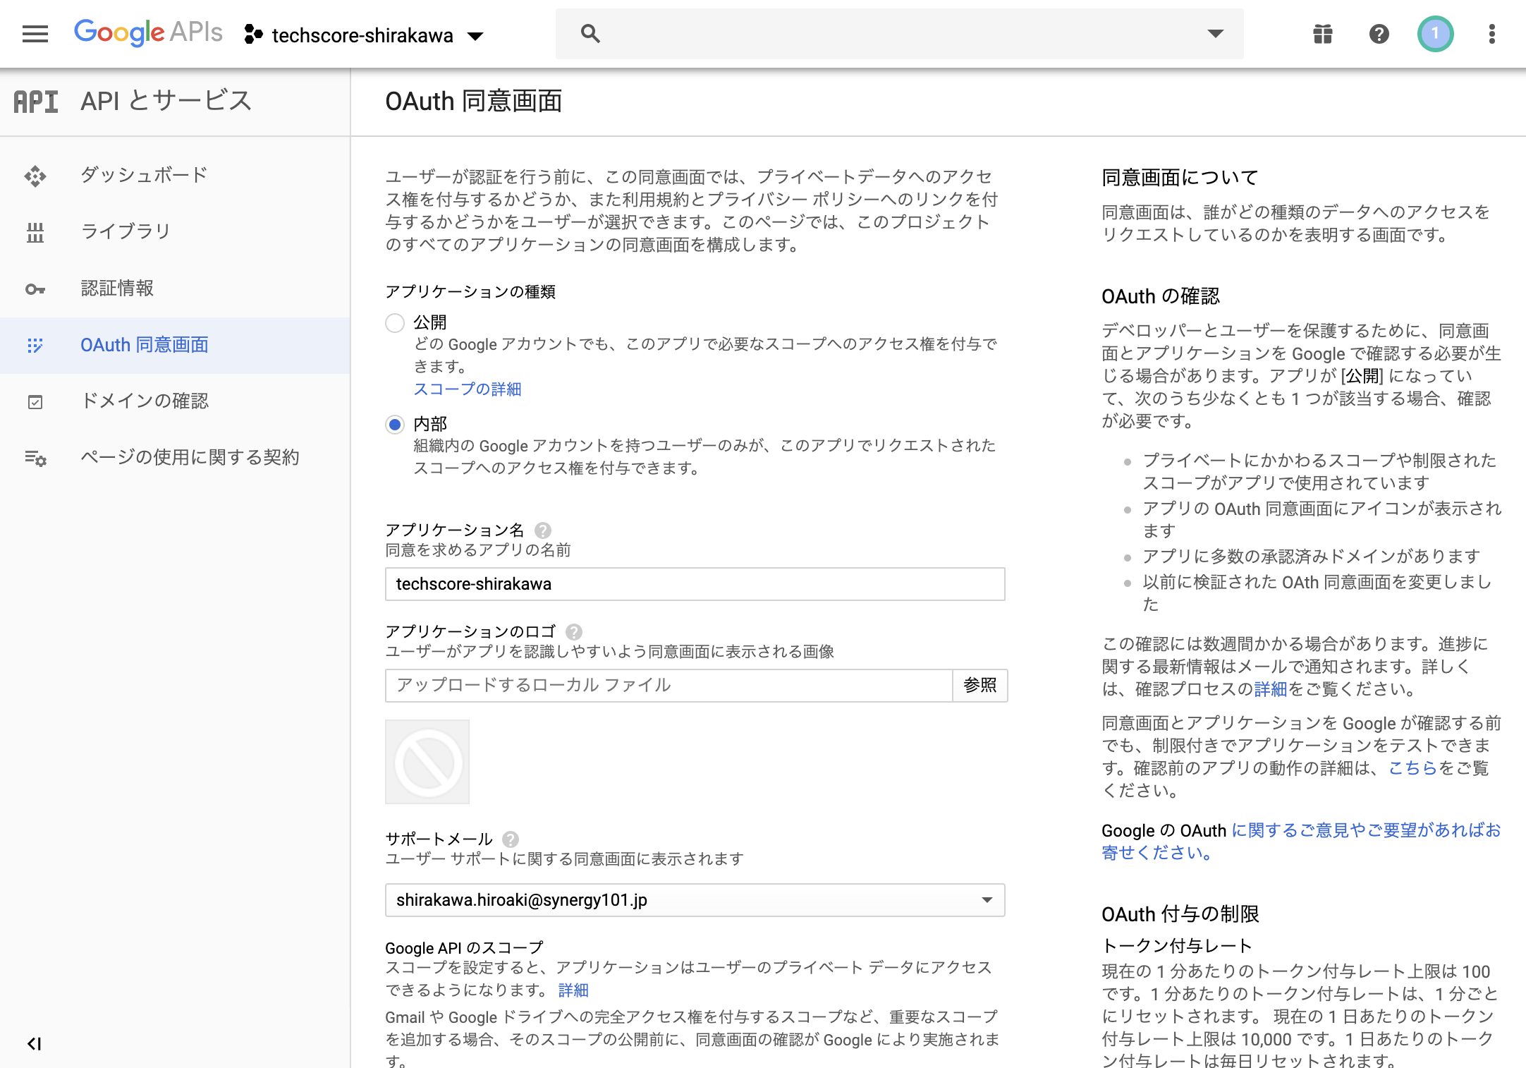Collapse the sidebar with bottom-left arrow
Image resolution: width=1526 pixels, height=1068 pixels.
(x=34, y=1043)
